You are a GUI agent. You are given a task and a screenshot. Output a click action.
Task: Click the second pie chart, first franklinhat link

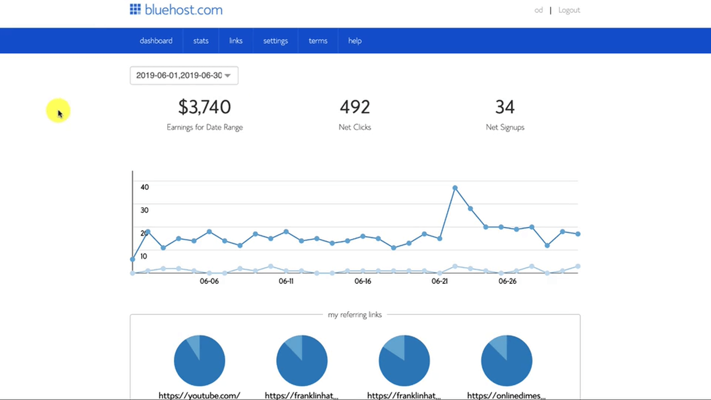(x=302, y=361)
